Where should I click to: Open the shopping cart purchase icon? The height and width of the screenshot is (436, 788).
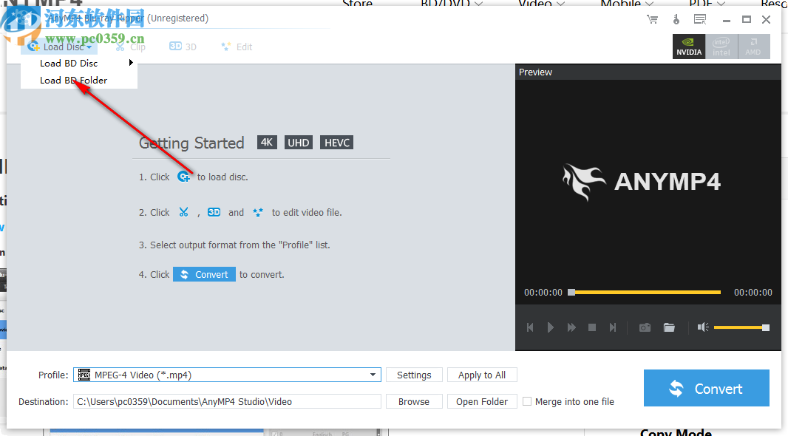pos(652,20)
